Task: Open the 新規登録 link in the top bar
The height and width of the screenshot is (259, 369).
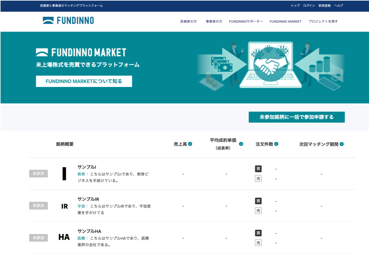Action: coord(325,6)
